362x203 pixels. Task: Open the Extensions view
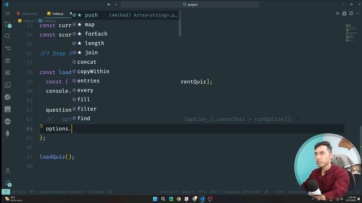pyautogui.click(x=7, y=73)
